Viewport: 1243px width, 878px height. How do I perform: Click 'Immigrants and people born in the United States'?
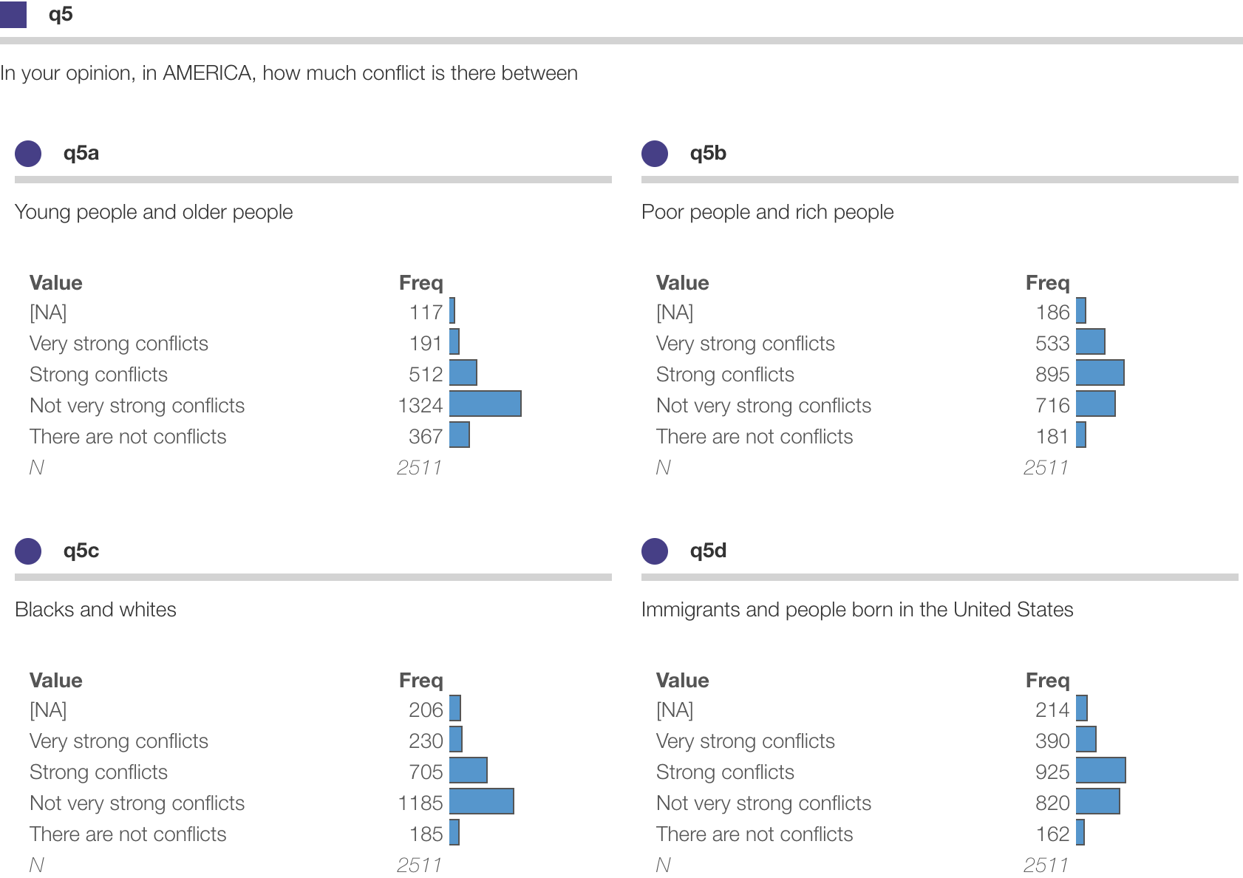857,610
